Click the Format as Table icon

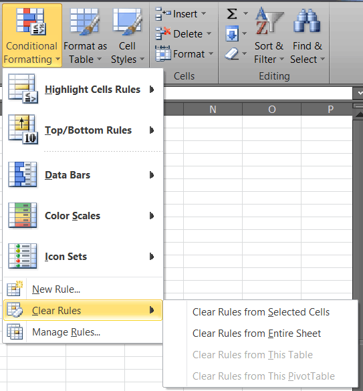pyautogui.click(x=85, y=21)
